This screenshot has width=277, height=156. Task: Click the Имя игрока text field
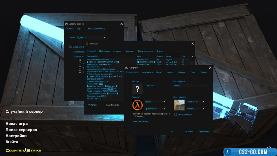(x=190, y=86)
